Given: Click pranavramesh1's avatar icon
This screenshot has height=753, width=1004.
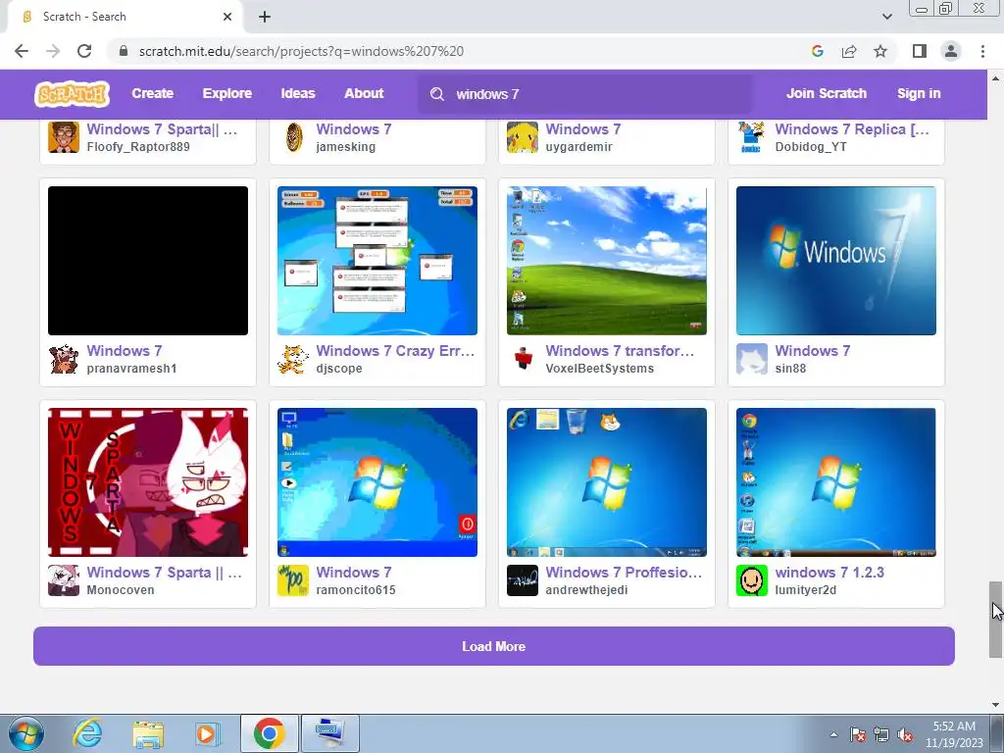Looking at the screenshot, I should pyautogui.click(x=64, y=359).
